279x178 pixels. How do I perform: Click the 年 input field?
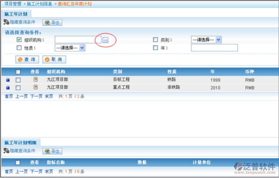214,48
